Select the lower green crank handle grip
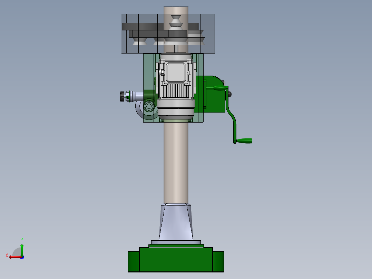This screenshot has width=372, height=279. click(x=244, y=141)
